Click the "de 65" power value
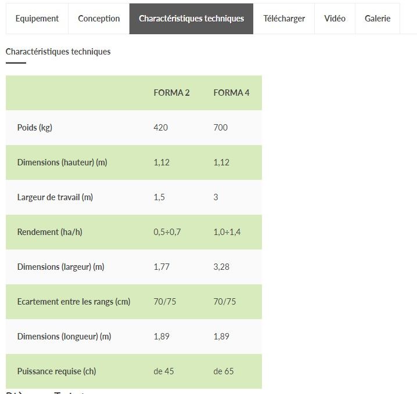 [224, 371]
